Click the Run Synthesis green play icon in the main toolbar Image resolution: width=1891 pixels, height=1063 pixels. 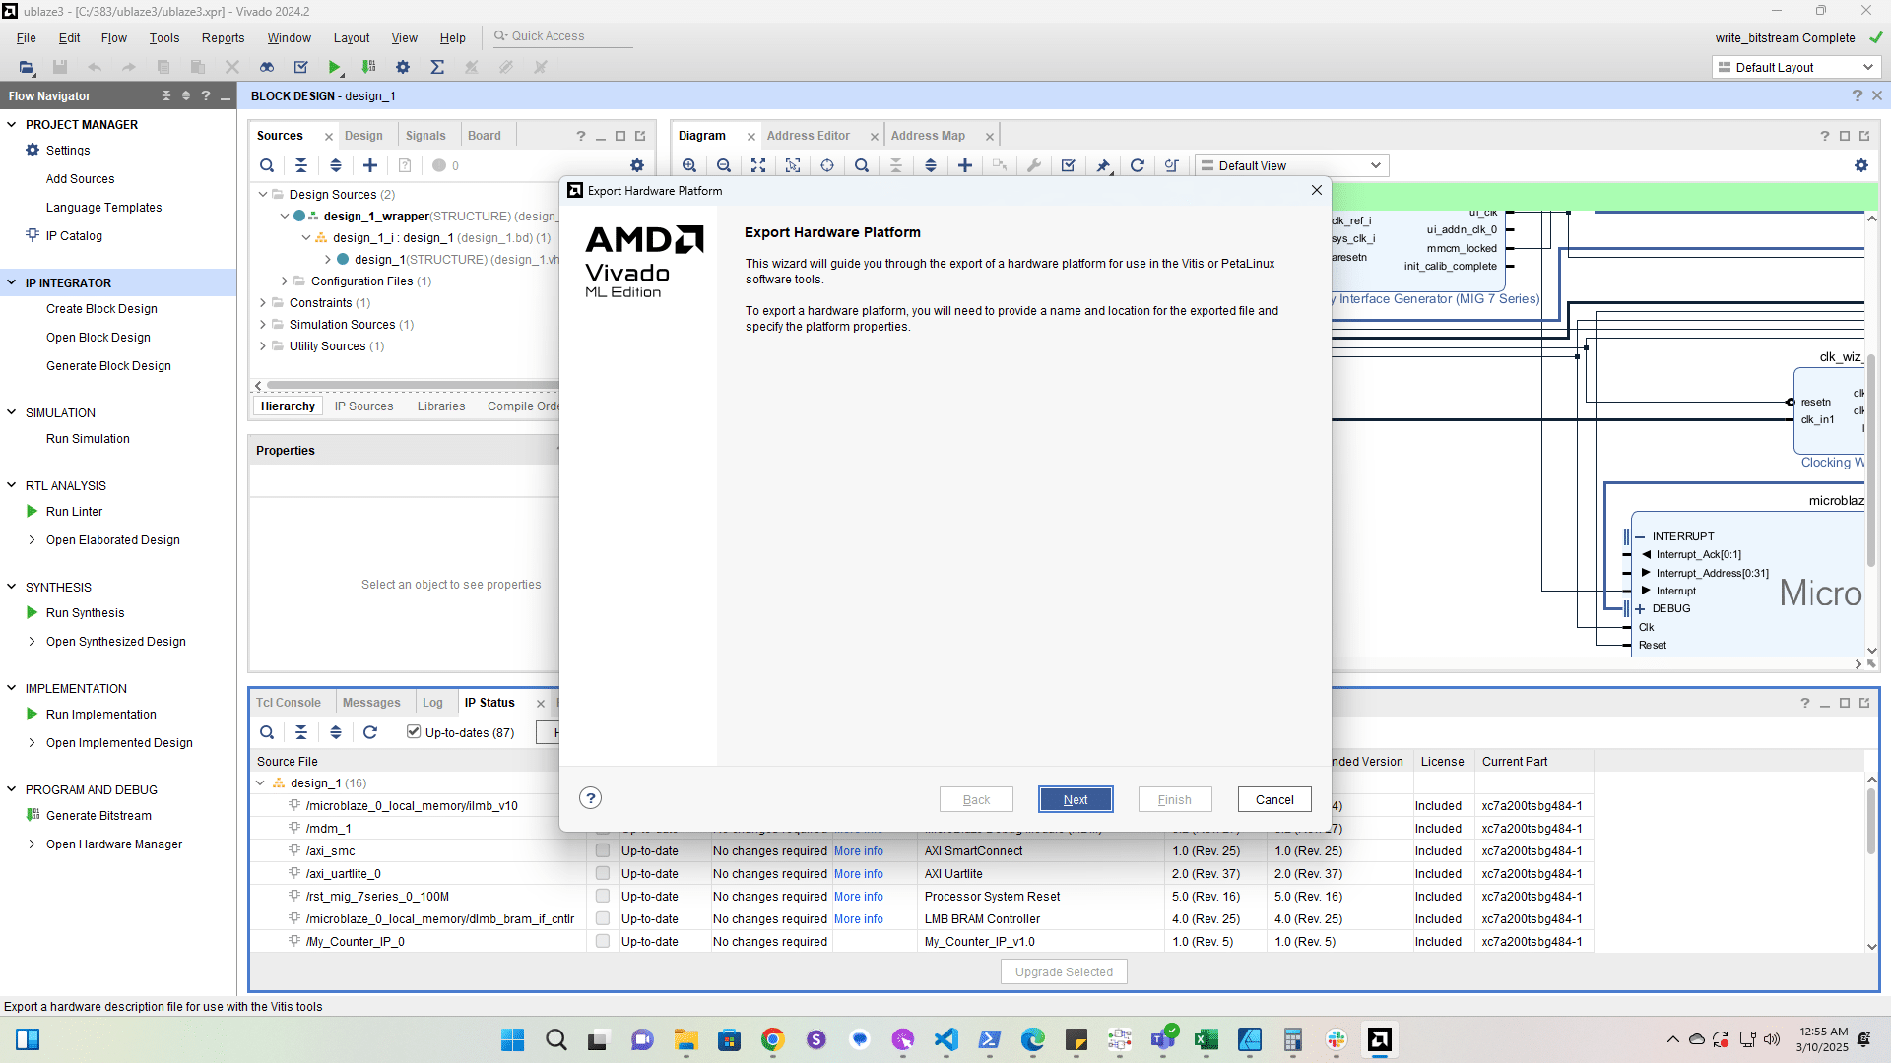click(x=335, y=67)
